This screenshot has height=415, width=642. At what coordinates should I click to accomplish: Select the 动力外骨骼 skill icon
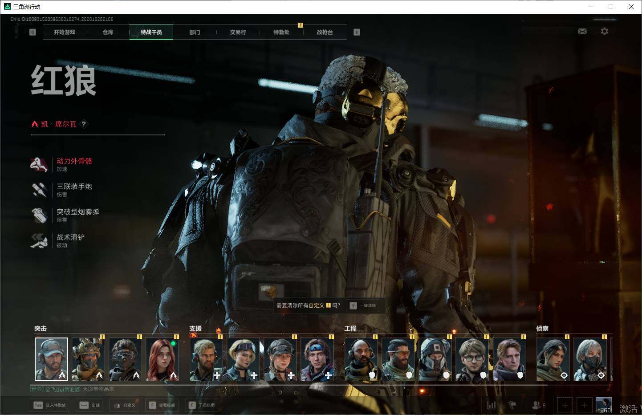pyautogui.click(x=39, y=164)
